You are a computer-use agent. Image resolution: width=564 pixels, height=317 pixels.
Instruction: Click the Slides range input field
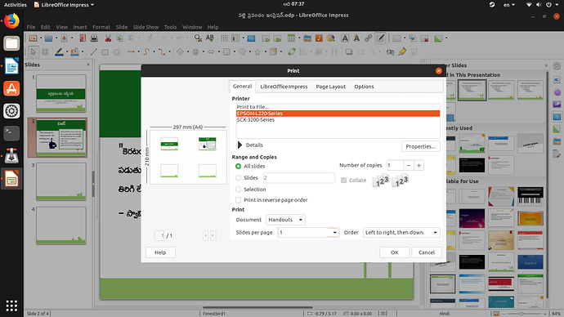pos(299,177)
